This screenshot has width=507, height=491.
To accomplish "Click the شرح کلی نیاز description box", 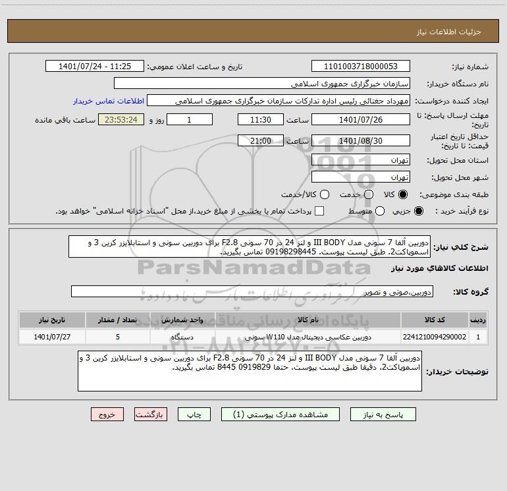I will click(250, 246).
